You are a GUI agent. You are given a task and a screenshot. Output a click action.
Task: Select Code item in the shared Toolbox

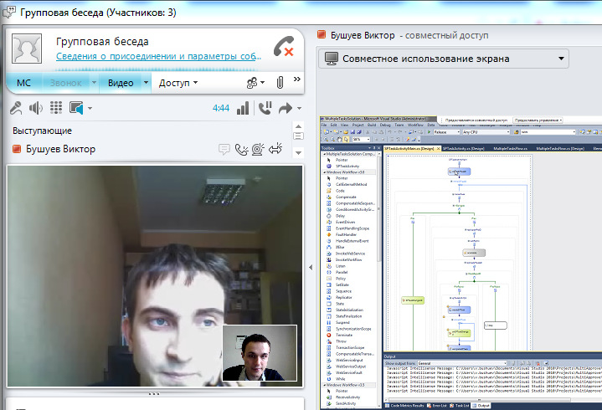341,191
